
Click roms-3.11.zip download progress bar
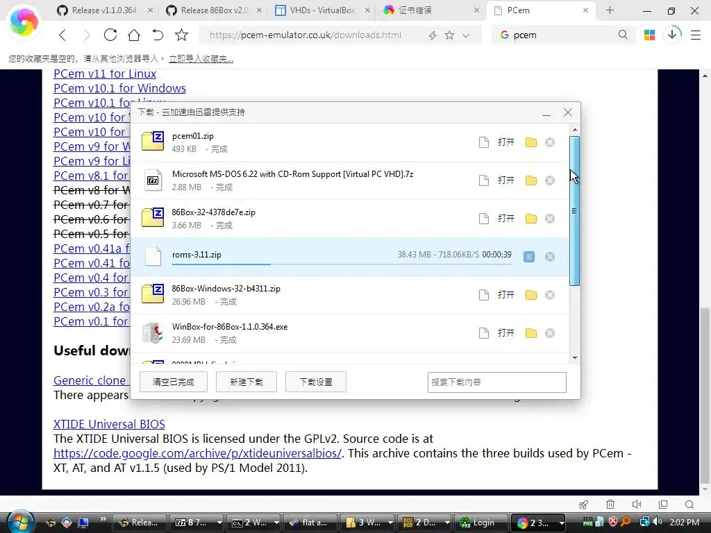(342, 264)
